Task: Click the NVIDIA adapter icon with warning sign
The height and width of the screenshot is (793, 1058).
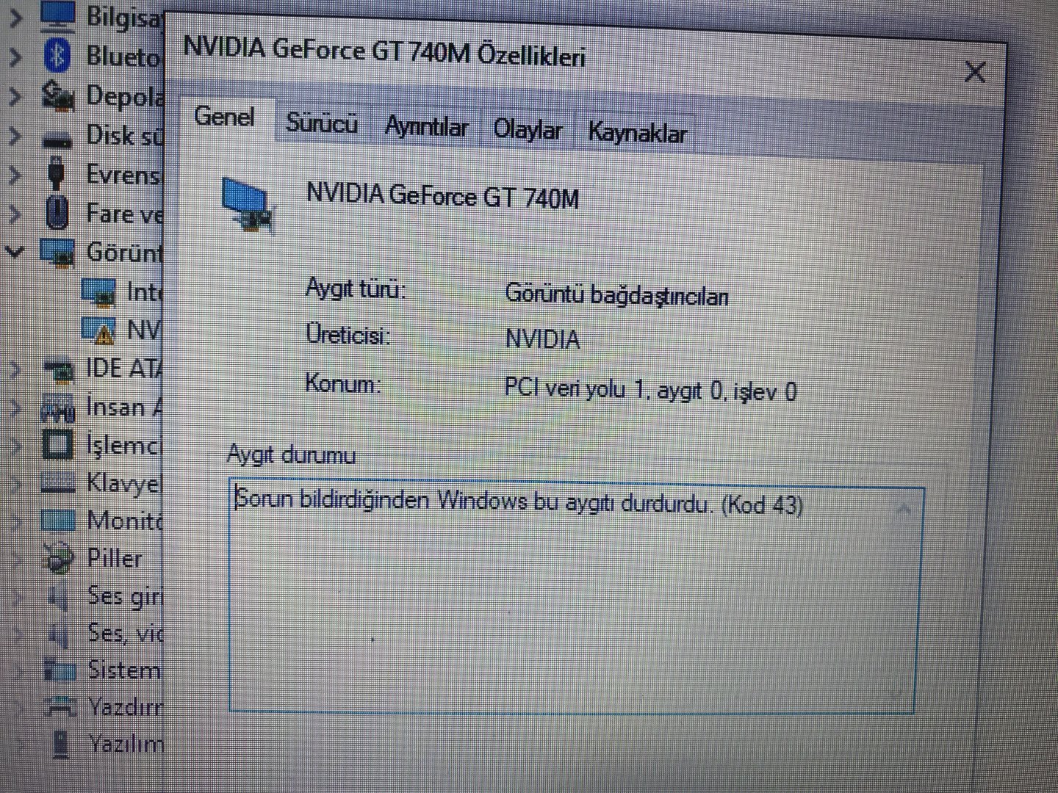Action: [98, 330]
